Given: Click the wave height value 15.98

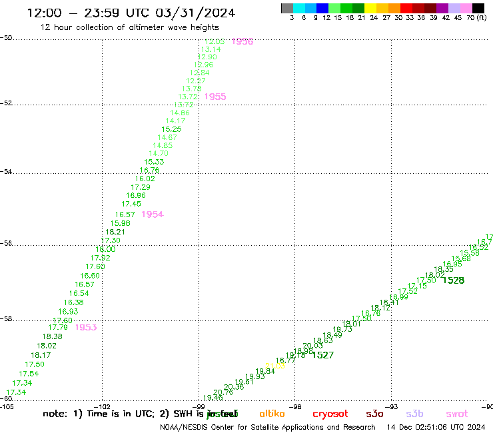Looking at the screenshot, I should (120, 223).
